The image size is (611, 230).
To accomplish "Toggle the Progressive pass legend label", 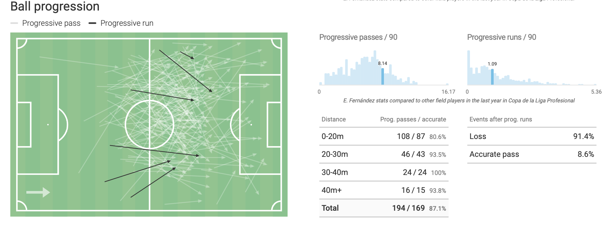I will tap(51, 23).
